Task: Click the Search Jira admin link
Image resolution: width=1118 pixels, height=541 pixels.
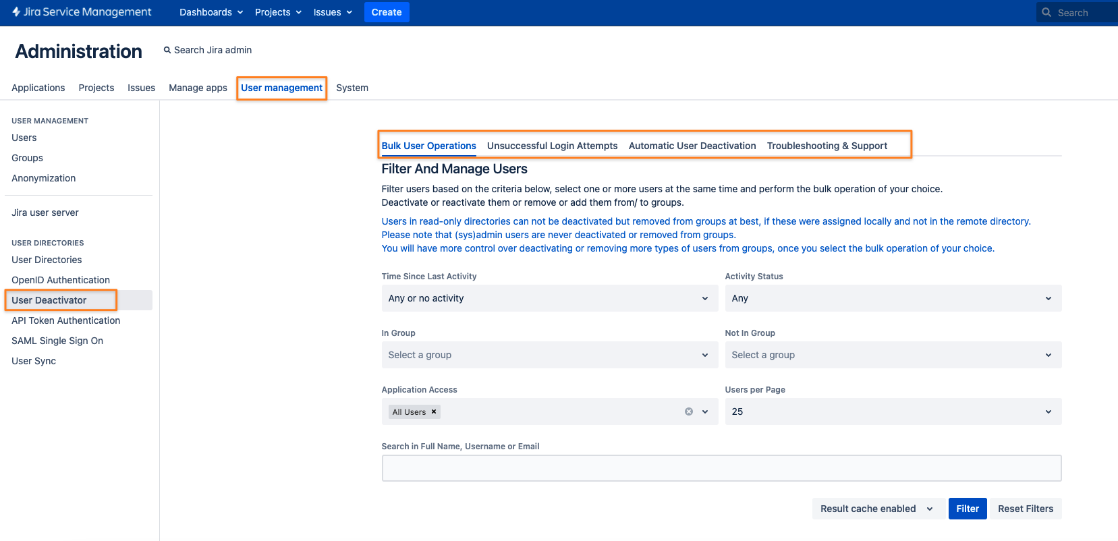Action: [x=213, y=50]
